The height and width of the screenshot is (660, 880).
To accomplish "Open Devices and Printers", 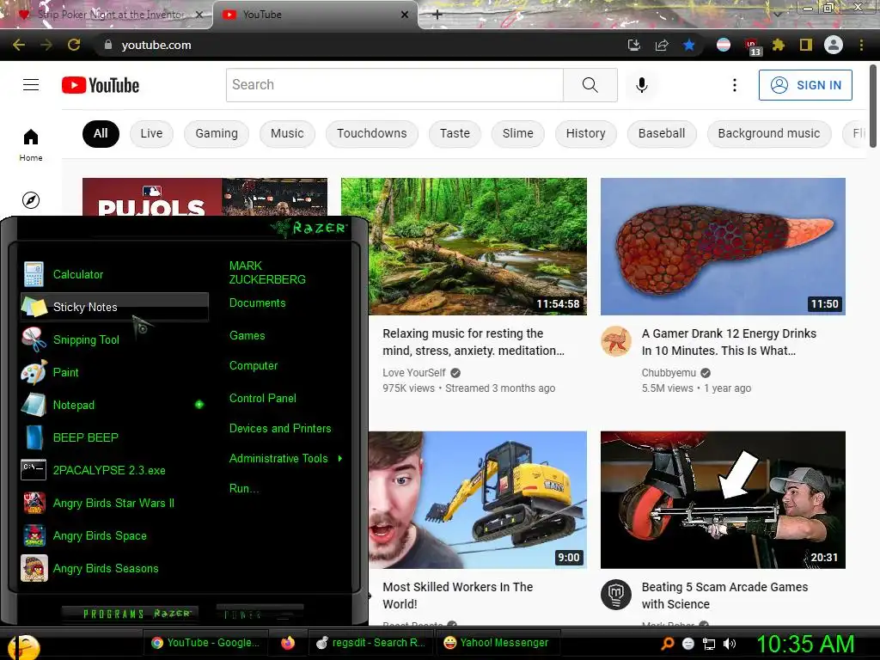I will [280, 428].
